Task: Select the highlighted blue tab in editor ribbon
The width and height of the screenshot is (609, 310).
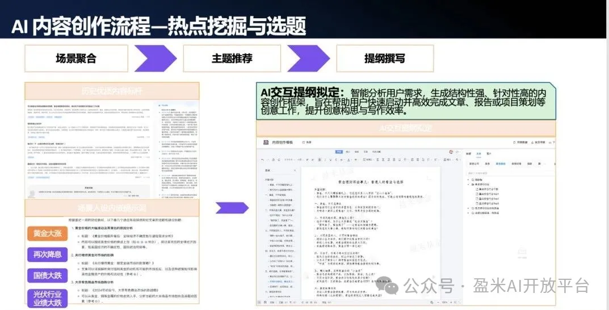Action: coord(339,152)
